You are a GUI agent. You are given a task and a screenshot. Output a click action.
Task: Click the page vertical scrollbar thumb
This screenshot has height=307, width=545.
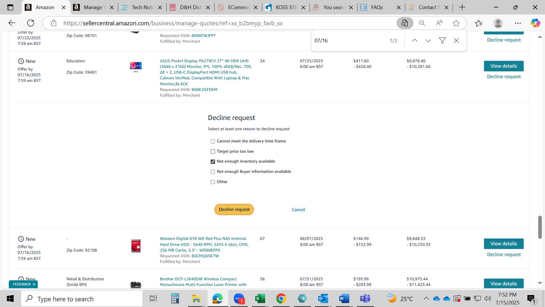(x=540, y=227)
